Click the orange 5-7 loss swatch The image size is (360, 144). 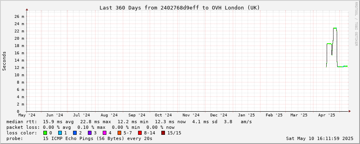pos(119,133)
